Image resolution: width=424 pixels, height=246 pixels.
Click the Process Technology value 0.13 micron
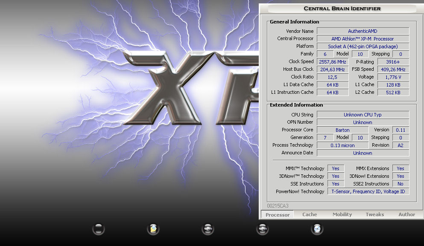(x=342, y=145)
